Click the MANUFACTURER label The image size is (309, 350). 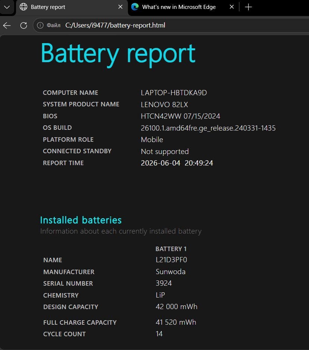coord(69,272)
